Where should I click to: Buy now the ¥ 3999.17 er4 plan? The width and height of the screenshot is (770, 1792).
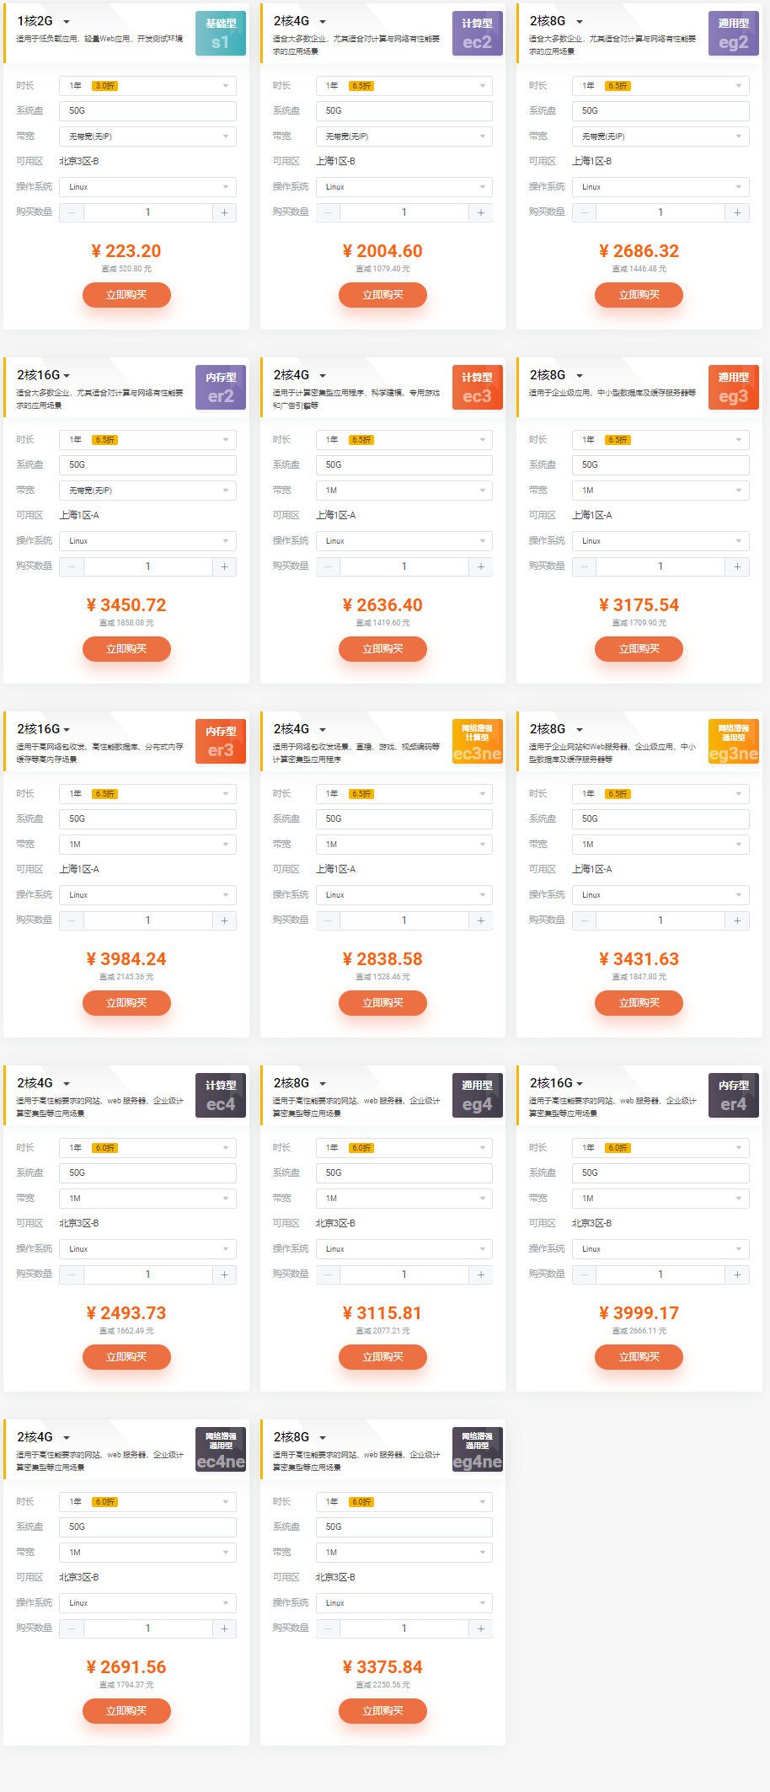point(639,1357)
